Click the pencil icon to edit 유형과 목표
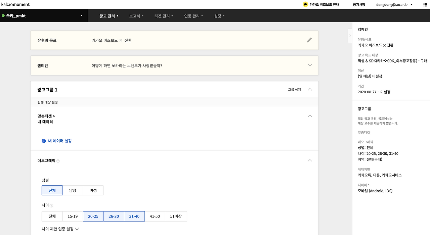 coord(309,40)
